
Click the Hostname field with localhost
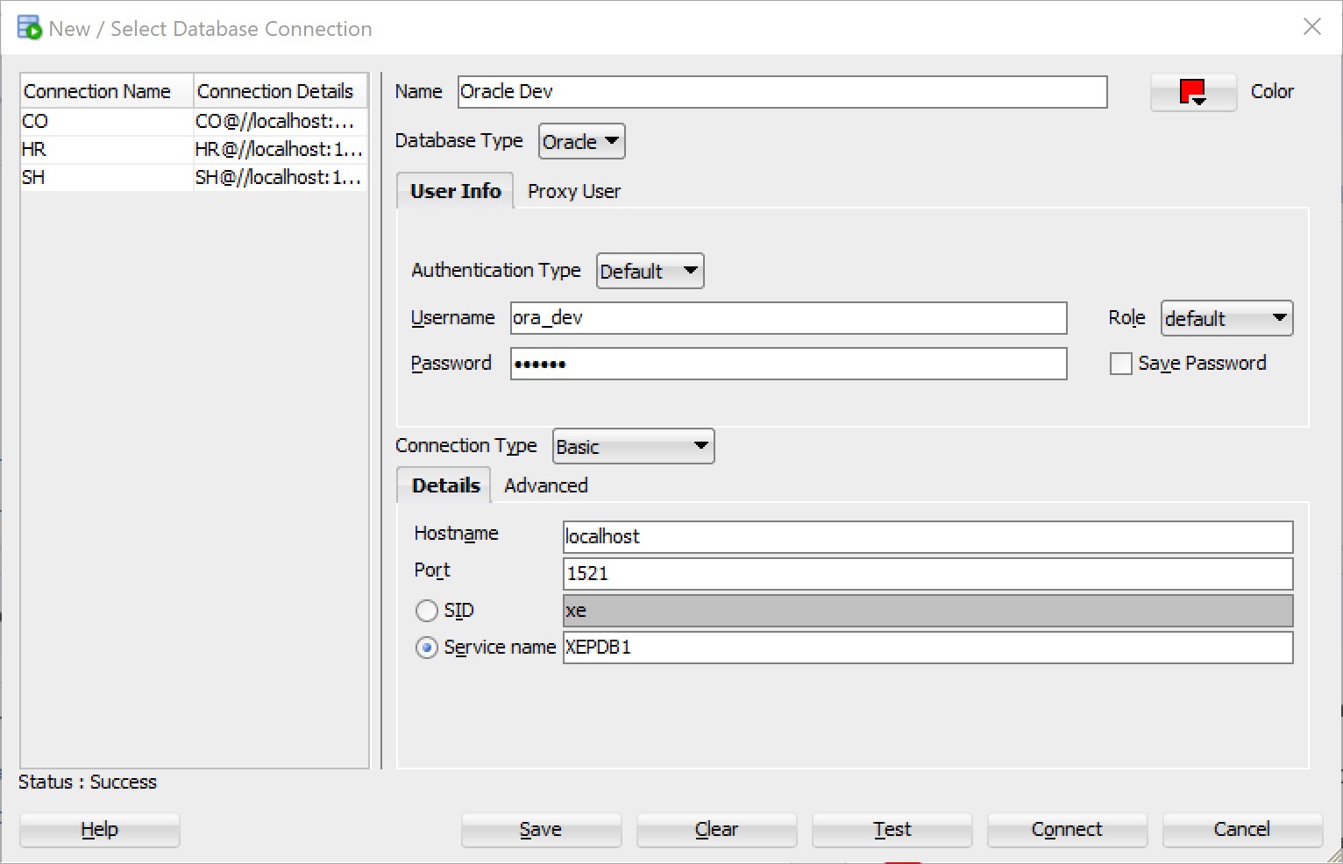pyautogui.click(x=927, y=537)
